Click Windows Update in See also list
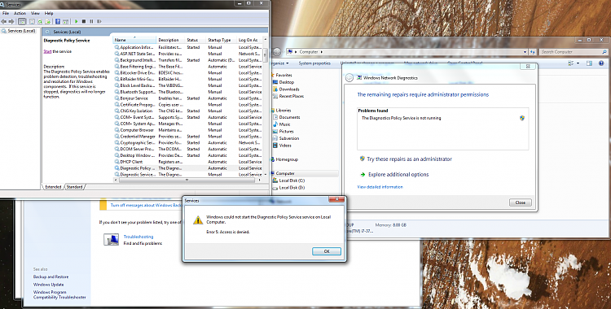The width and height of the screenshot is (611, 309). point(48,285)
